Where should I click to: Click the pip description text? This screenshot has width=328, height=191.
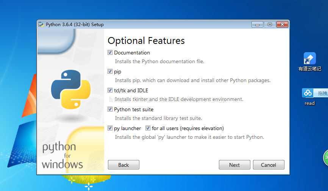(193, 81)
